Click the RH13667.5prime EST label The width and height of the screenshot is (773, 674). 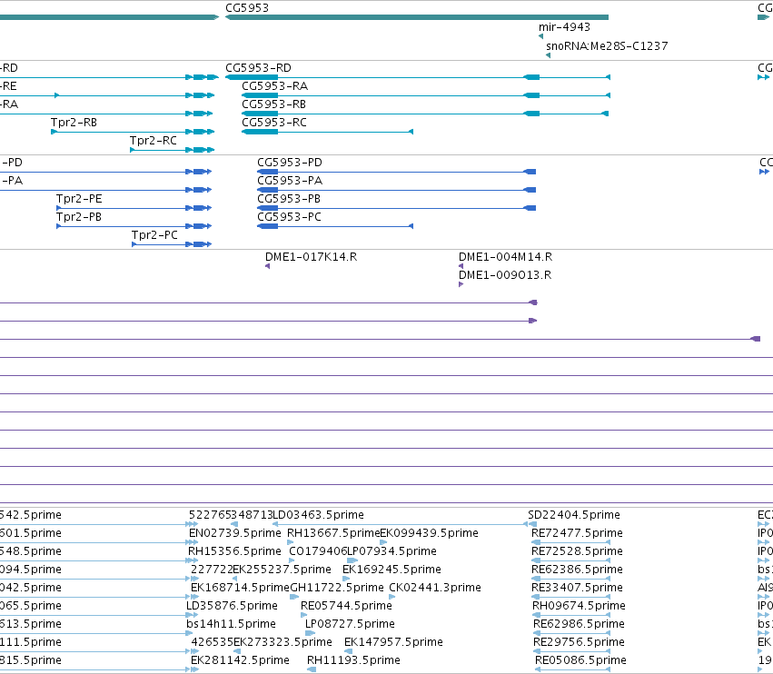tap(333, 533)
